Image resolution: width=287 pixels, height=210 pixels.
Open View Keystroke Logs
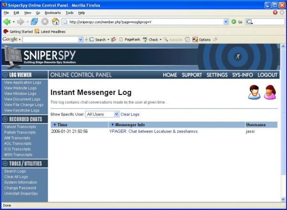point(22,110)
